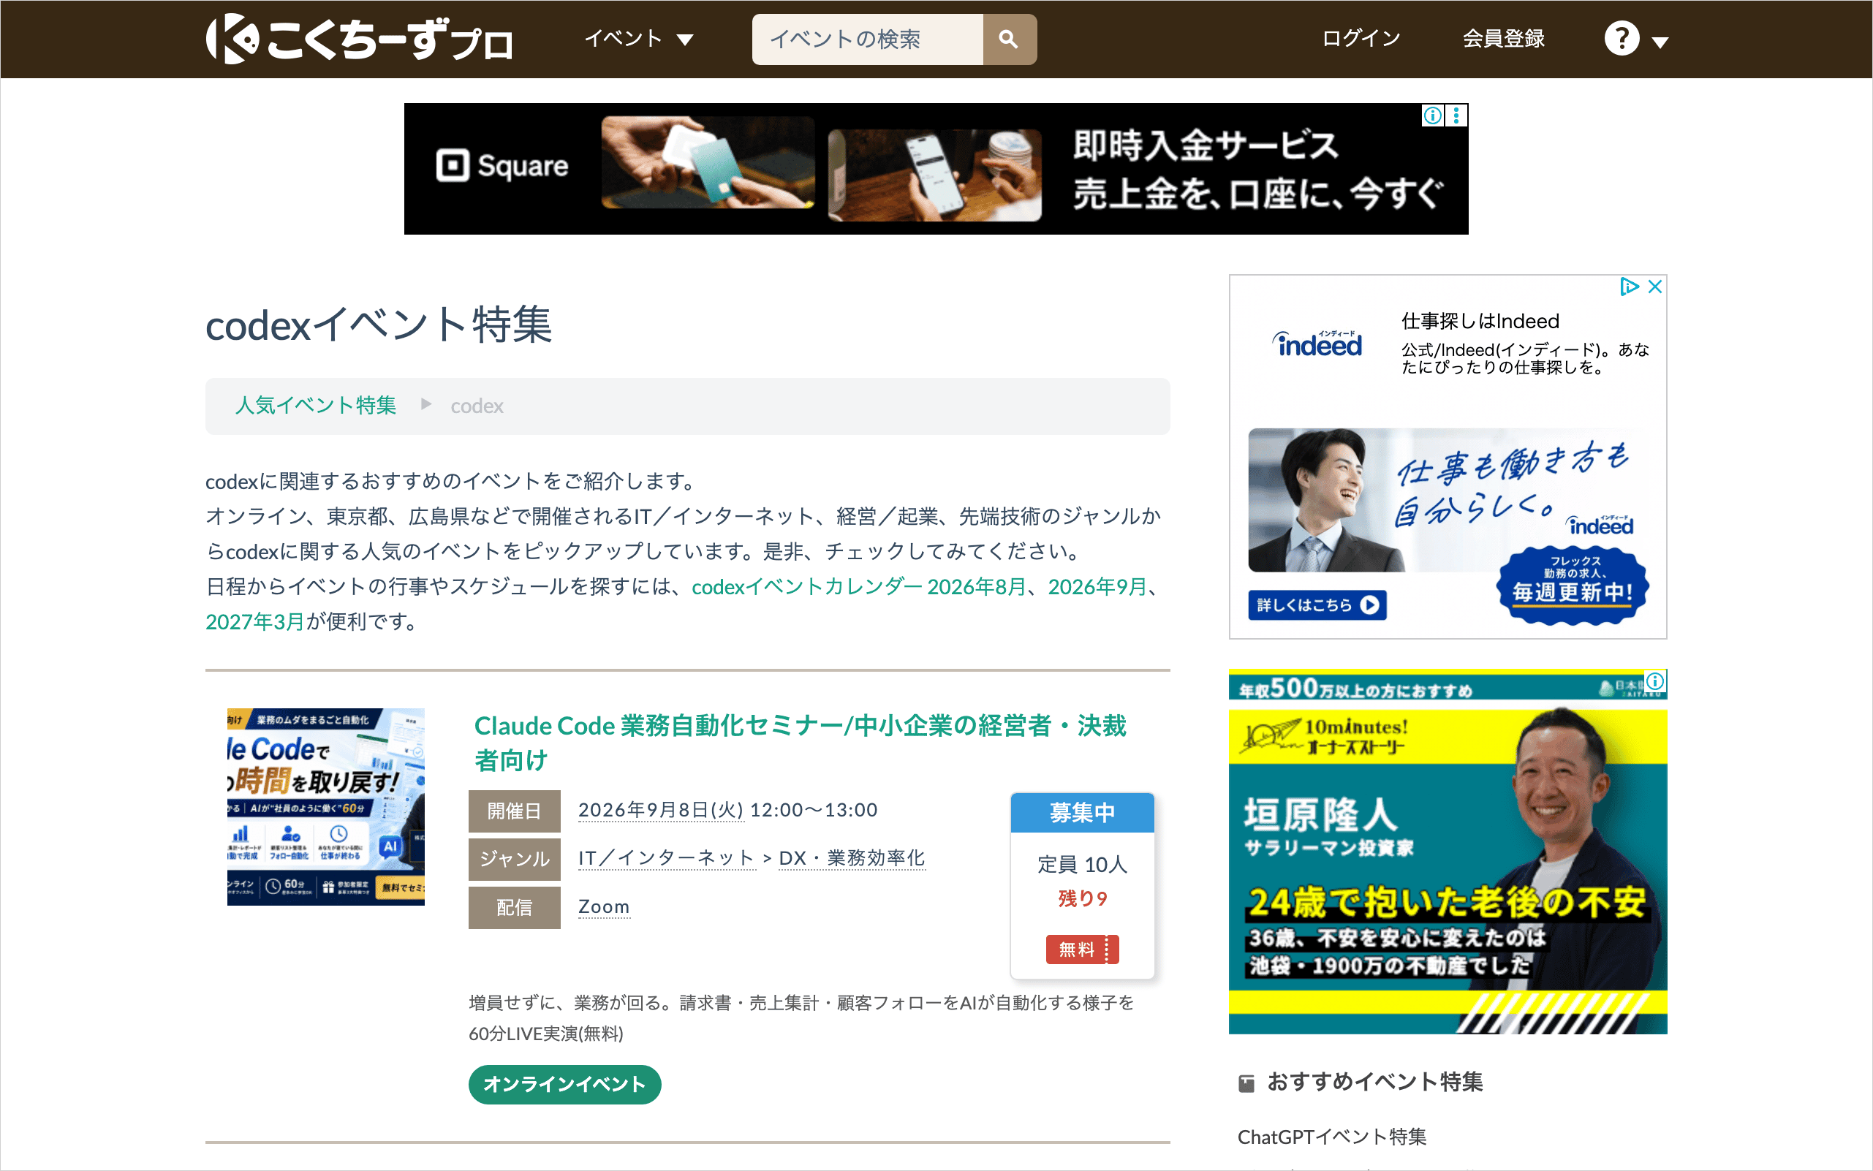Click the help question mark icon
The image size is (1873, 1171).
pos(1622,39)
